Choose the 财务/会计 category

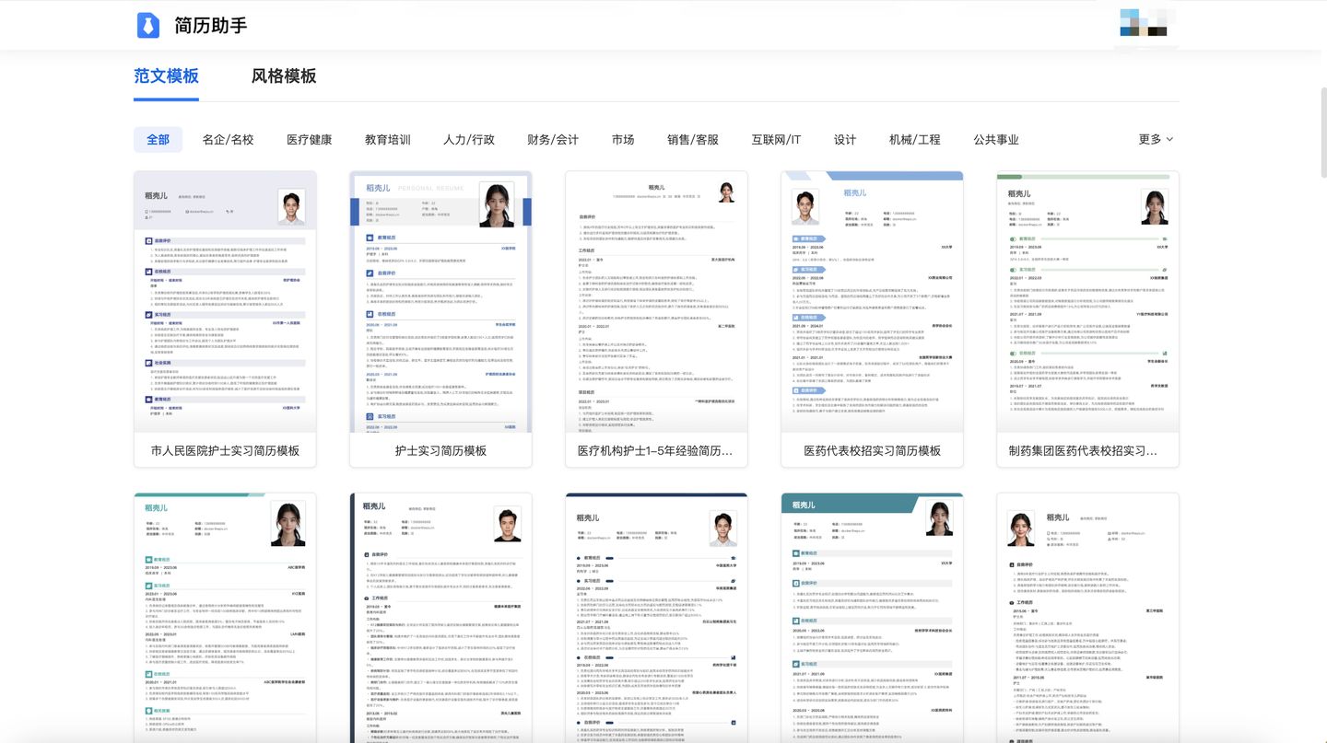click(553, 140)
